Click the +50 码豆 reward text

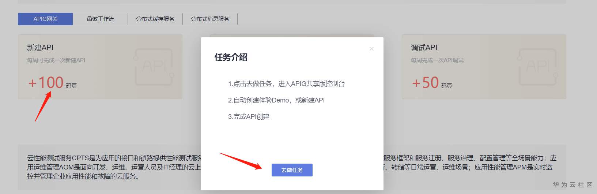point(432,83)
